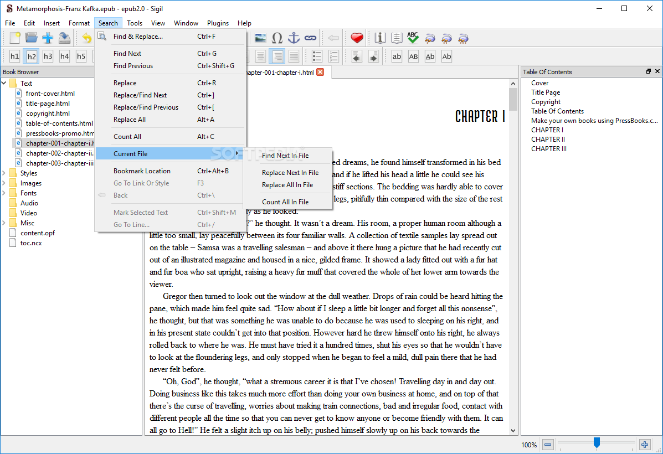Click the Decrease Indent icon

(x=357, y=56)
